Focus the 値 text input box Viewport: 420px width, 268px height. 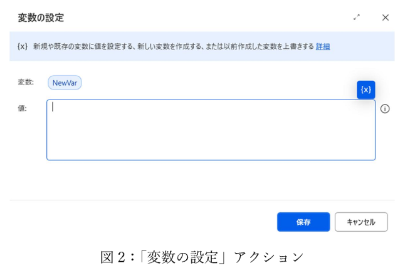[x=211, y=130]
